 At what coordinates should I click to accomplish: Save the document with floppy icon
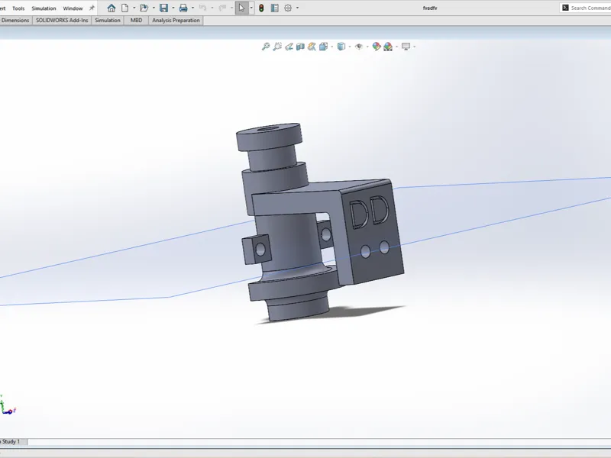164,8
